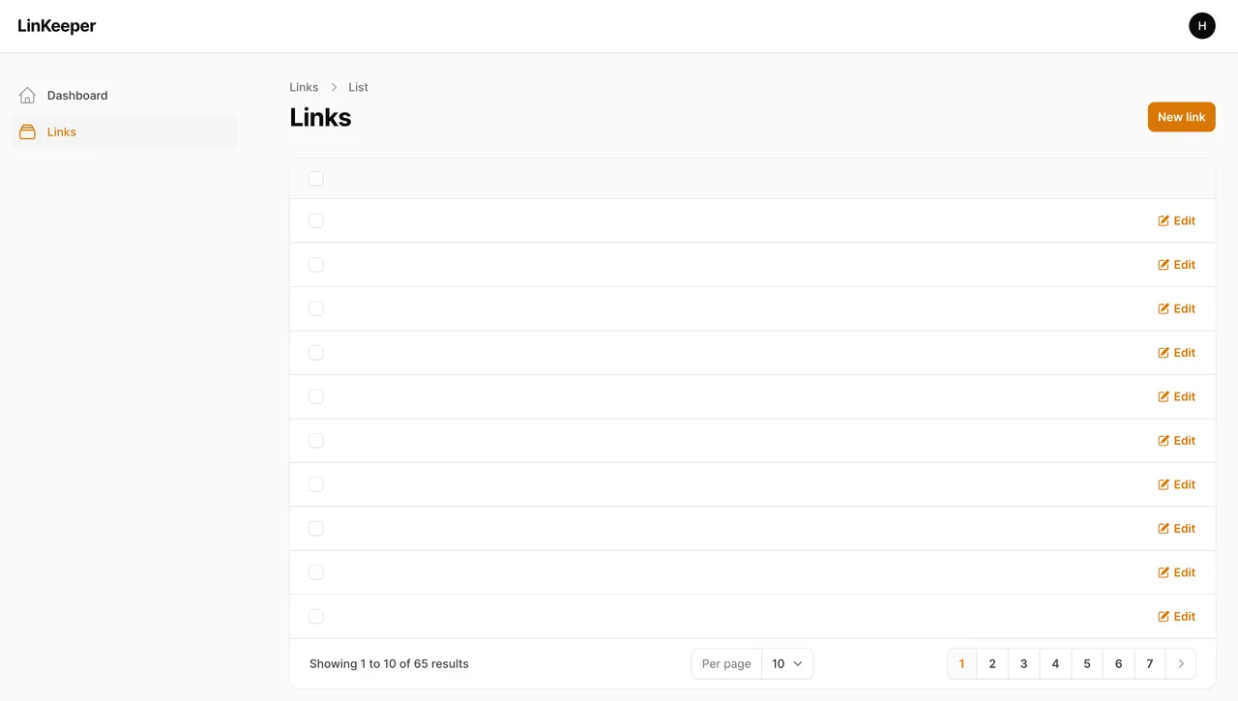Click the LinKeeper logo

57,26
